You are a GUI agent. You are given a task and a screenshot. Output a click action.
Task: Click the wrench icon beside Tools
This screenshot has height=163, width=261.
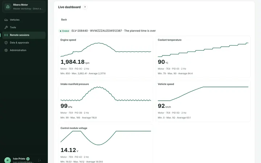click(6, 28)
